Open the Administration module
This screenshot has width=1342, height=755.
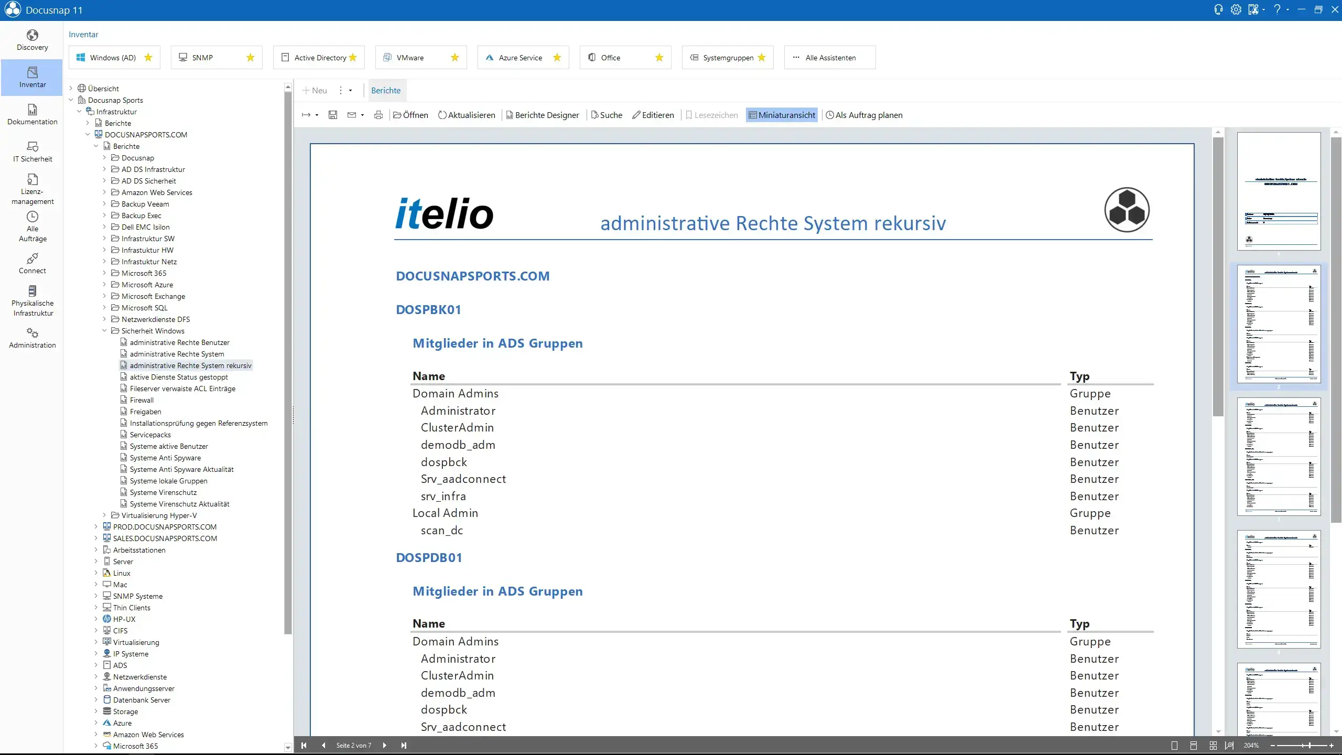(x=33, y=338)
